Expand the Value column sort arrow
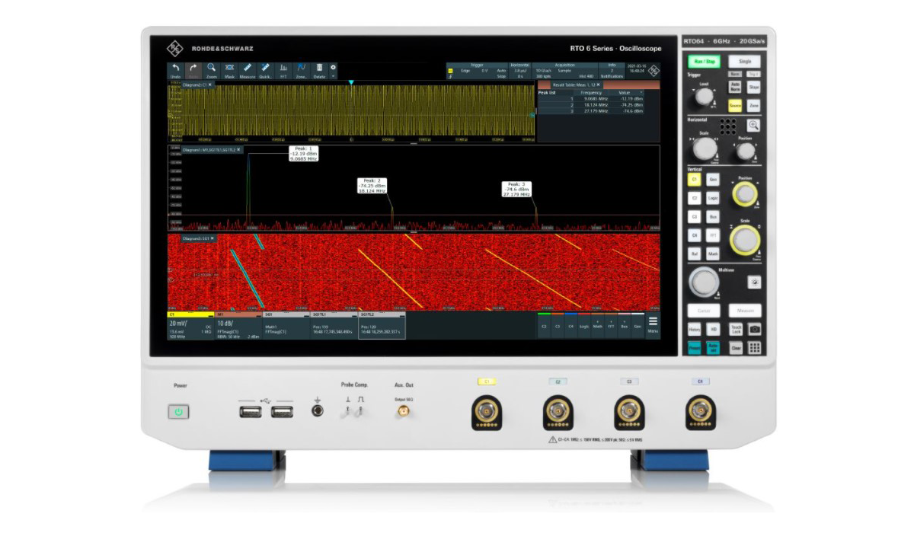914x533 pixels. click(641, 92)
